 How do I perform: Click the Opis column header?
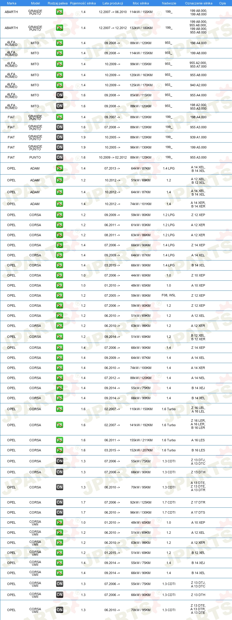223,3
